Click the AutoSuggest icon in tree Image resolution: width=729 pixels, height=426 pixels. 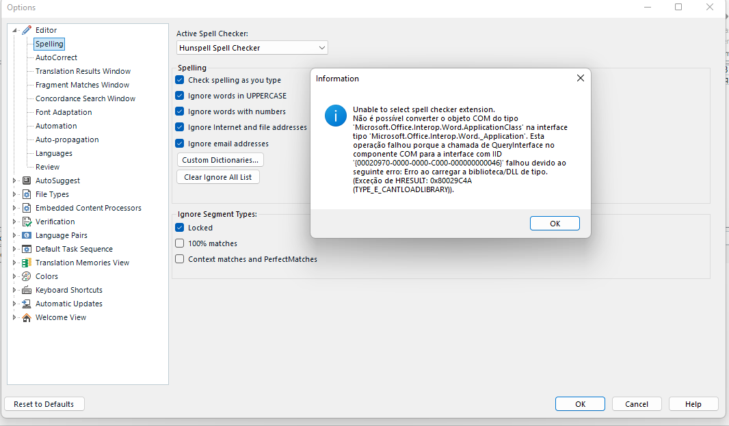click(27, 181)
